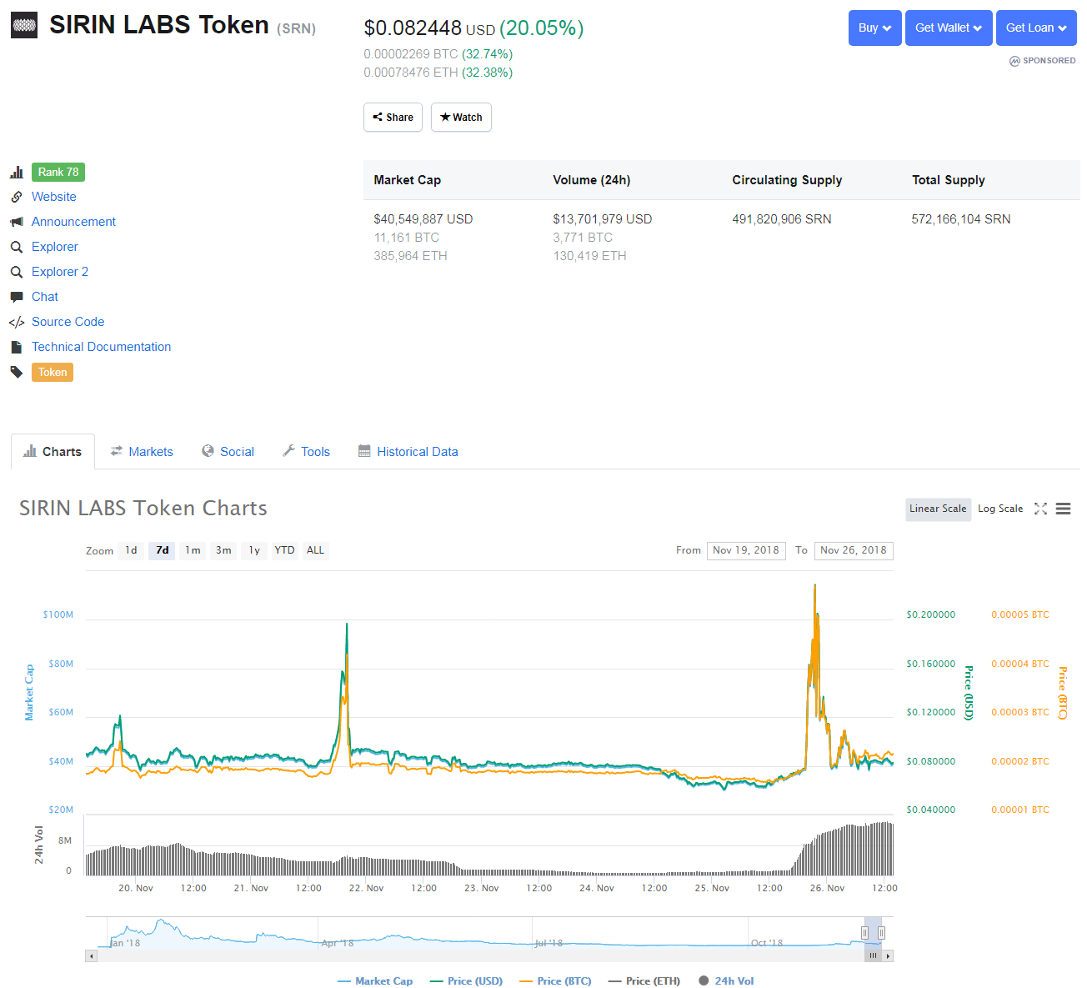Switch to the Charts tab

click(x=53, y=452)
